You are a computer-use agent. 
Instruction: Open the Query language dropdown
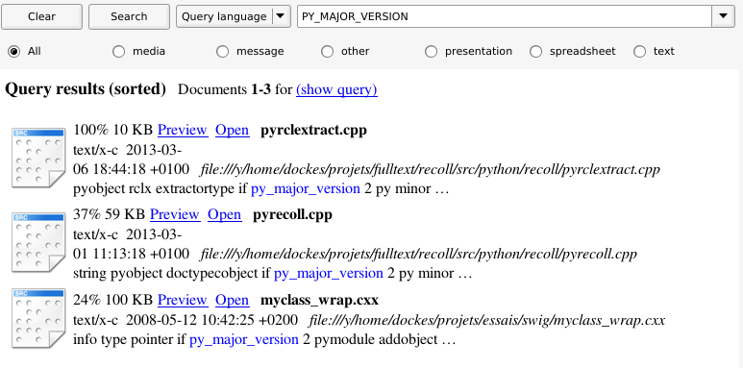(234, 16)
